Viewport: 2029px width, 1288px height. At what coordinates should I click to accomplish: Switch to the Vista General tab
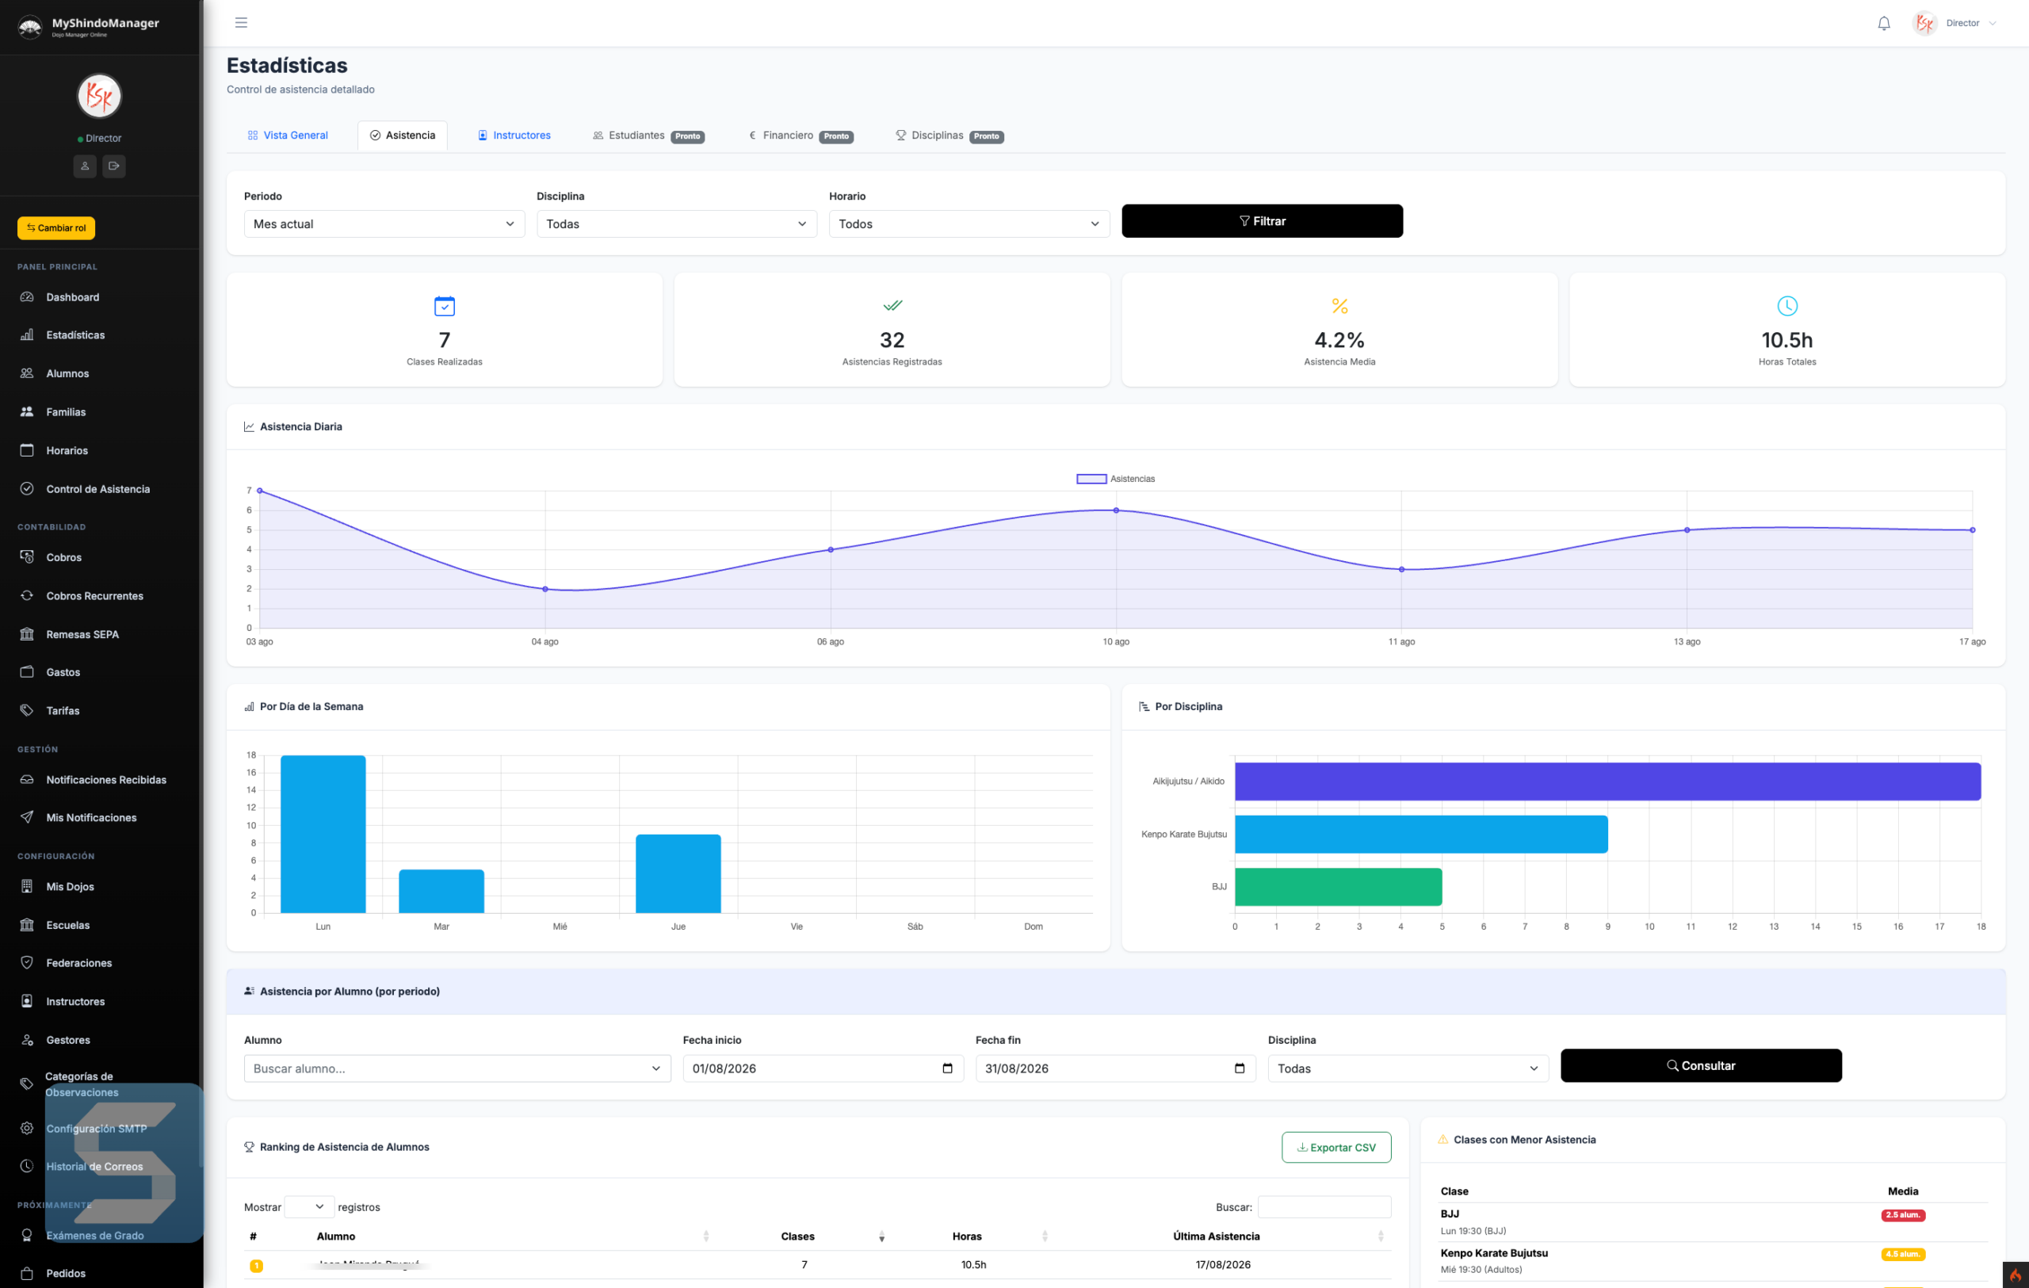288,136
